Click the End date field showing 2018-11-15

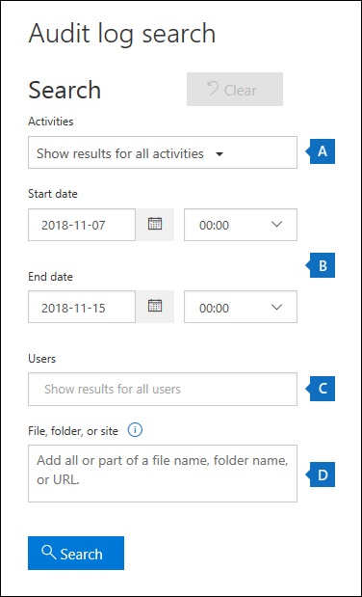(x=82, y=307)
